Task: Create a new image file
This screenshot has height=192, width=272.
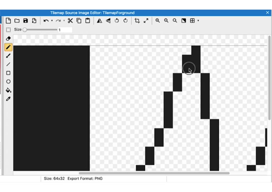Action: [x=8, y=21]
